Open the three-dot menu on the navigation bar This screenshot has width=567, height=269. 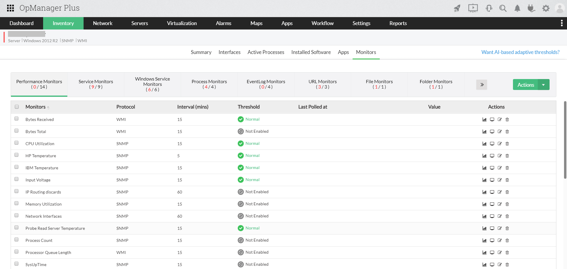pyautogui.click(x=562, y=23)
